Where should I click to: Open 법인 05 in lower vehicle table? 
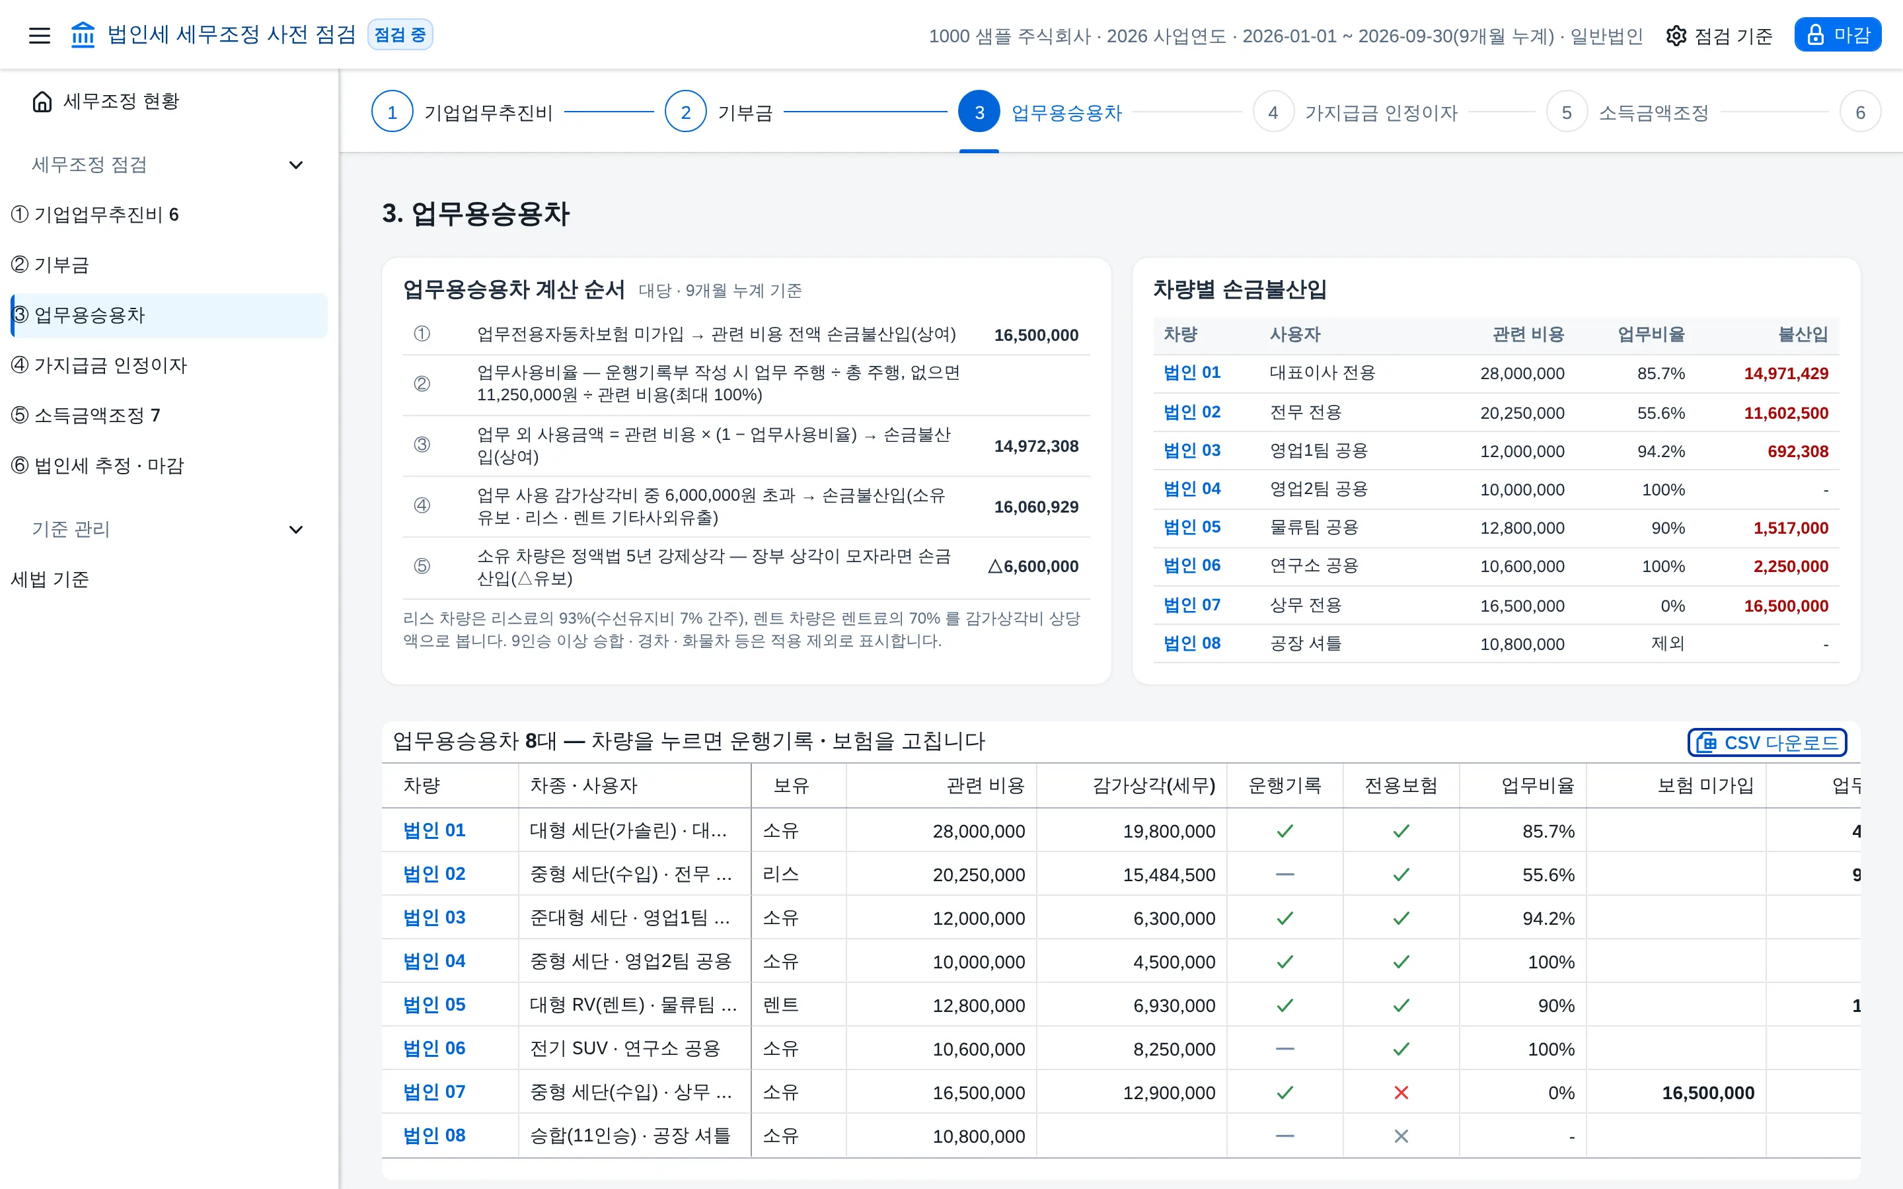coord(434,1005)
